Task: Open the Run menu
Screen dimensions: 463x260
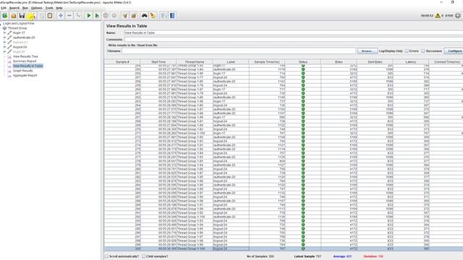Action: (x=25, y=8)
